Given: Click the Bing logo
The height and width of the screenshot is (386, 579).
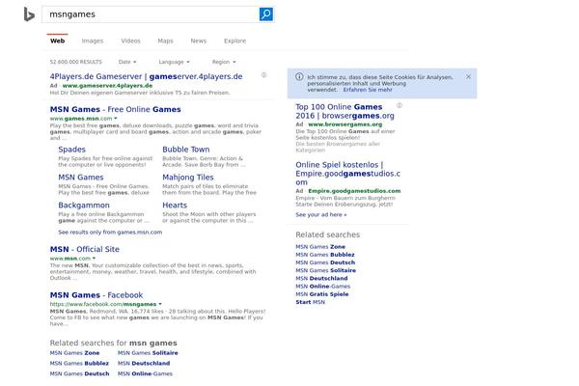Looking at the screenshot, I should coord(29,14).
